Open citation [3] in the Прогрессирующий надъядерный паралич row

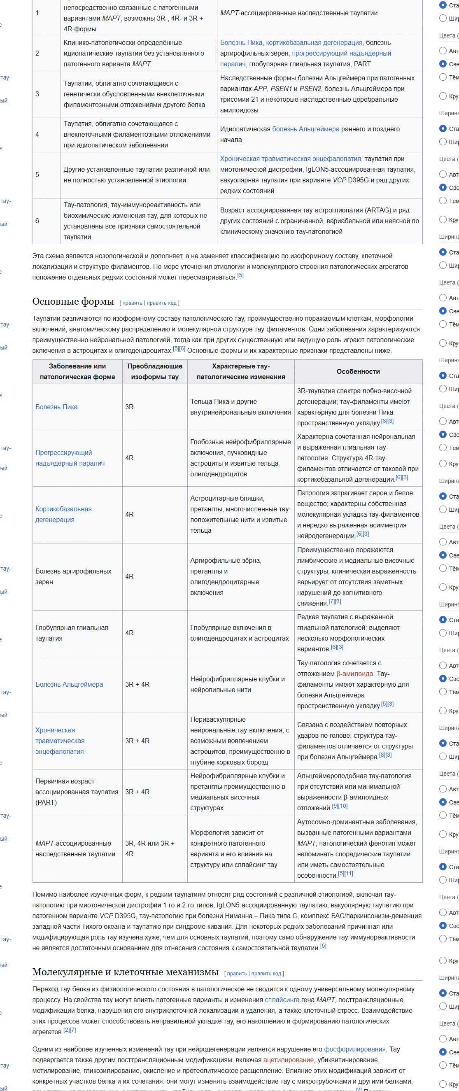click(405, 477)
